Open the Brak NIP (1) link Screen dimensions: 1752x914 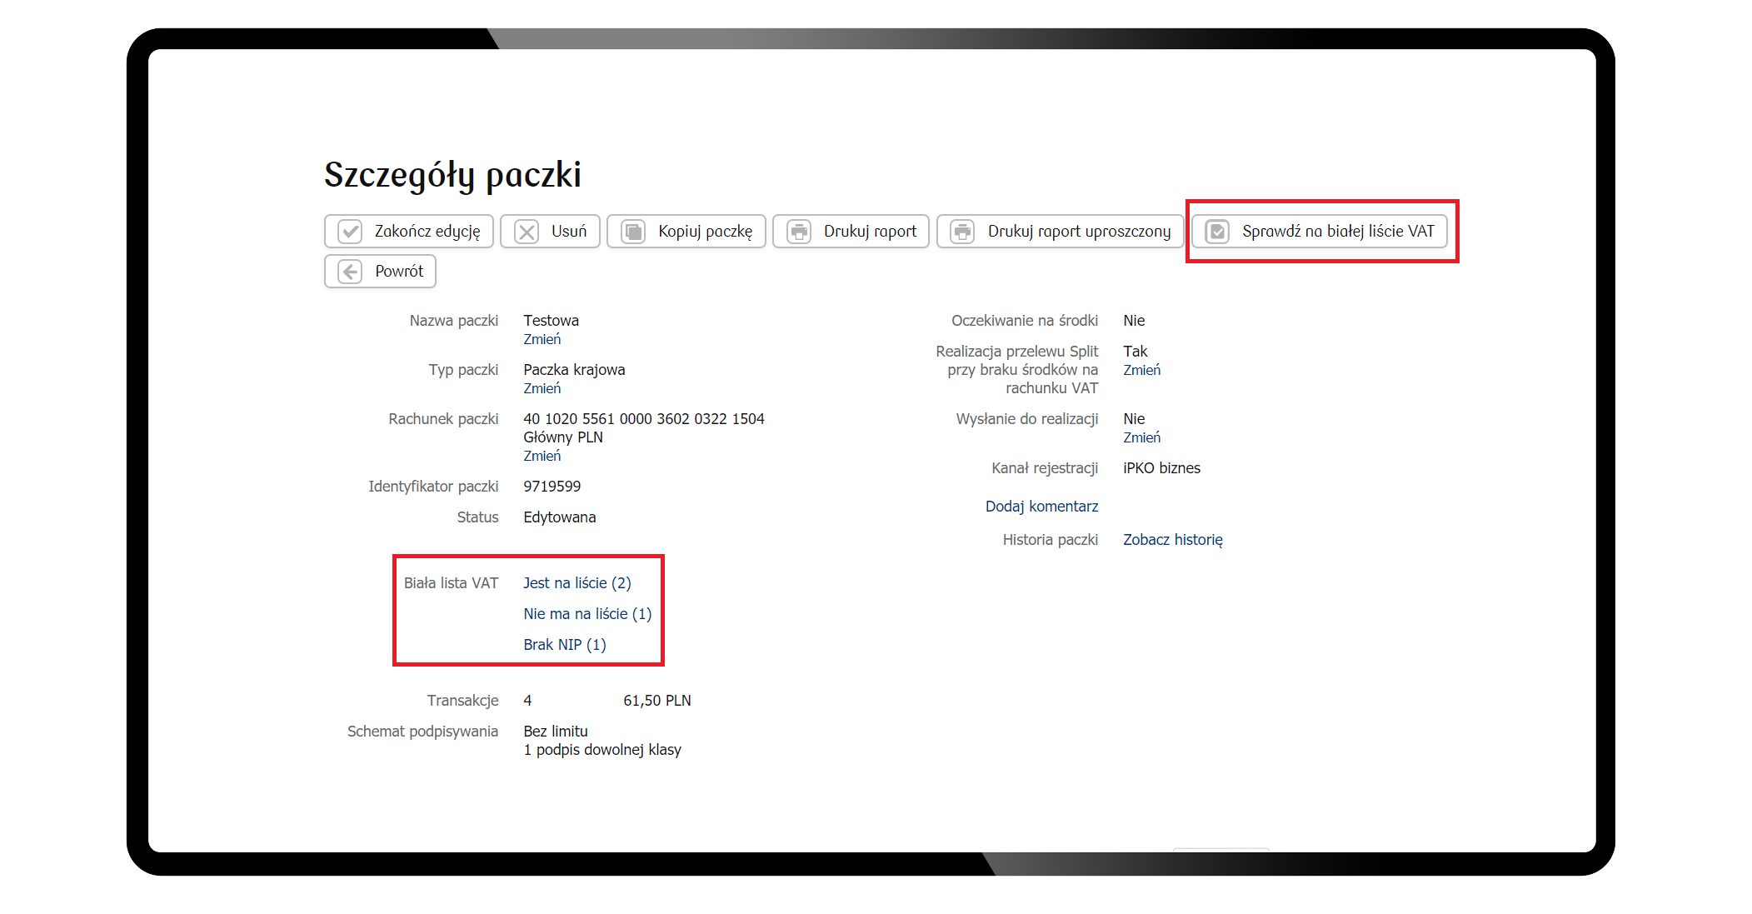point(564,645)
